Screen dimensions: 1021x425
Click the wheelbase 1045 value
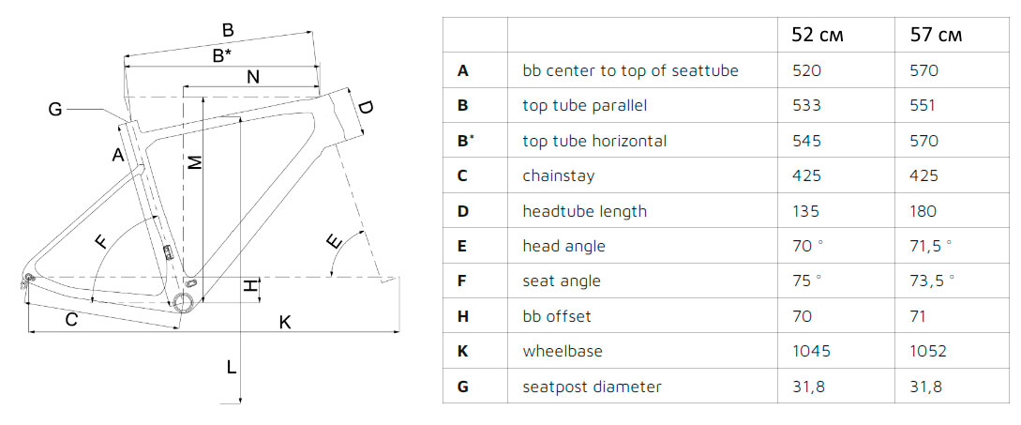click(x=811, y=351)
